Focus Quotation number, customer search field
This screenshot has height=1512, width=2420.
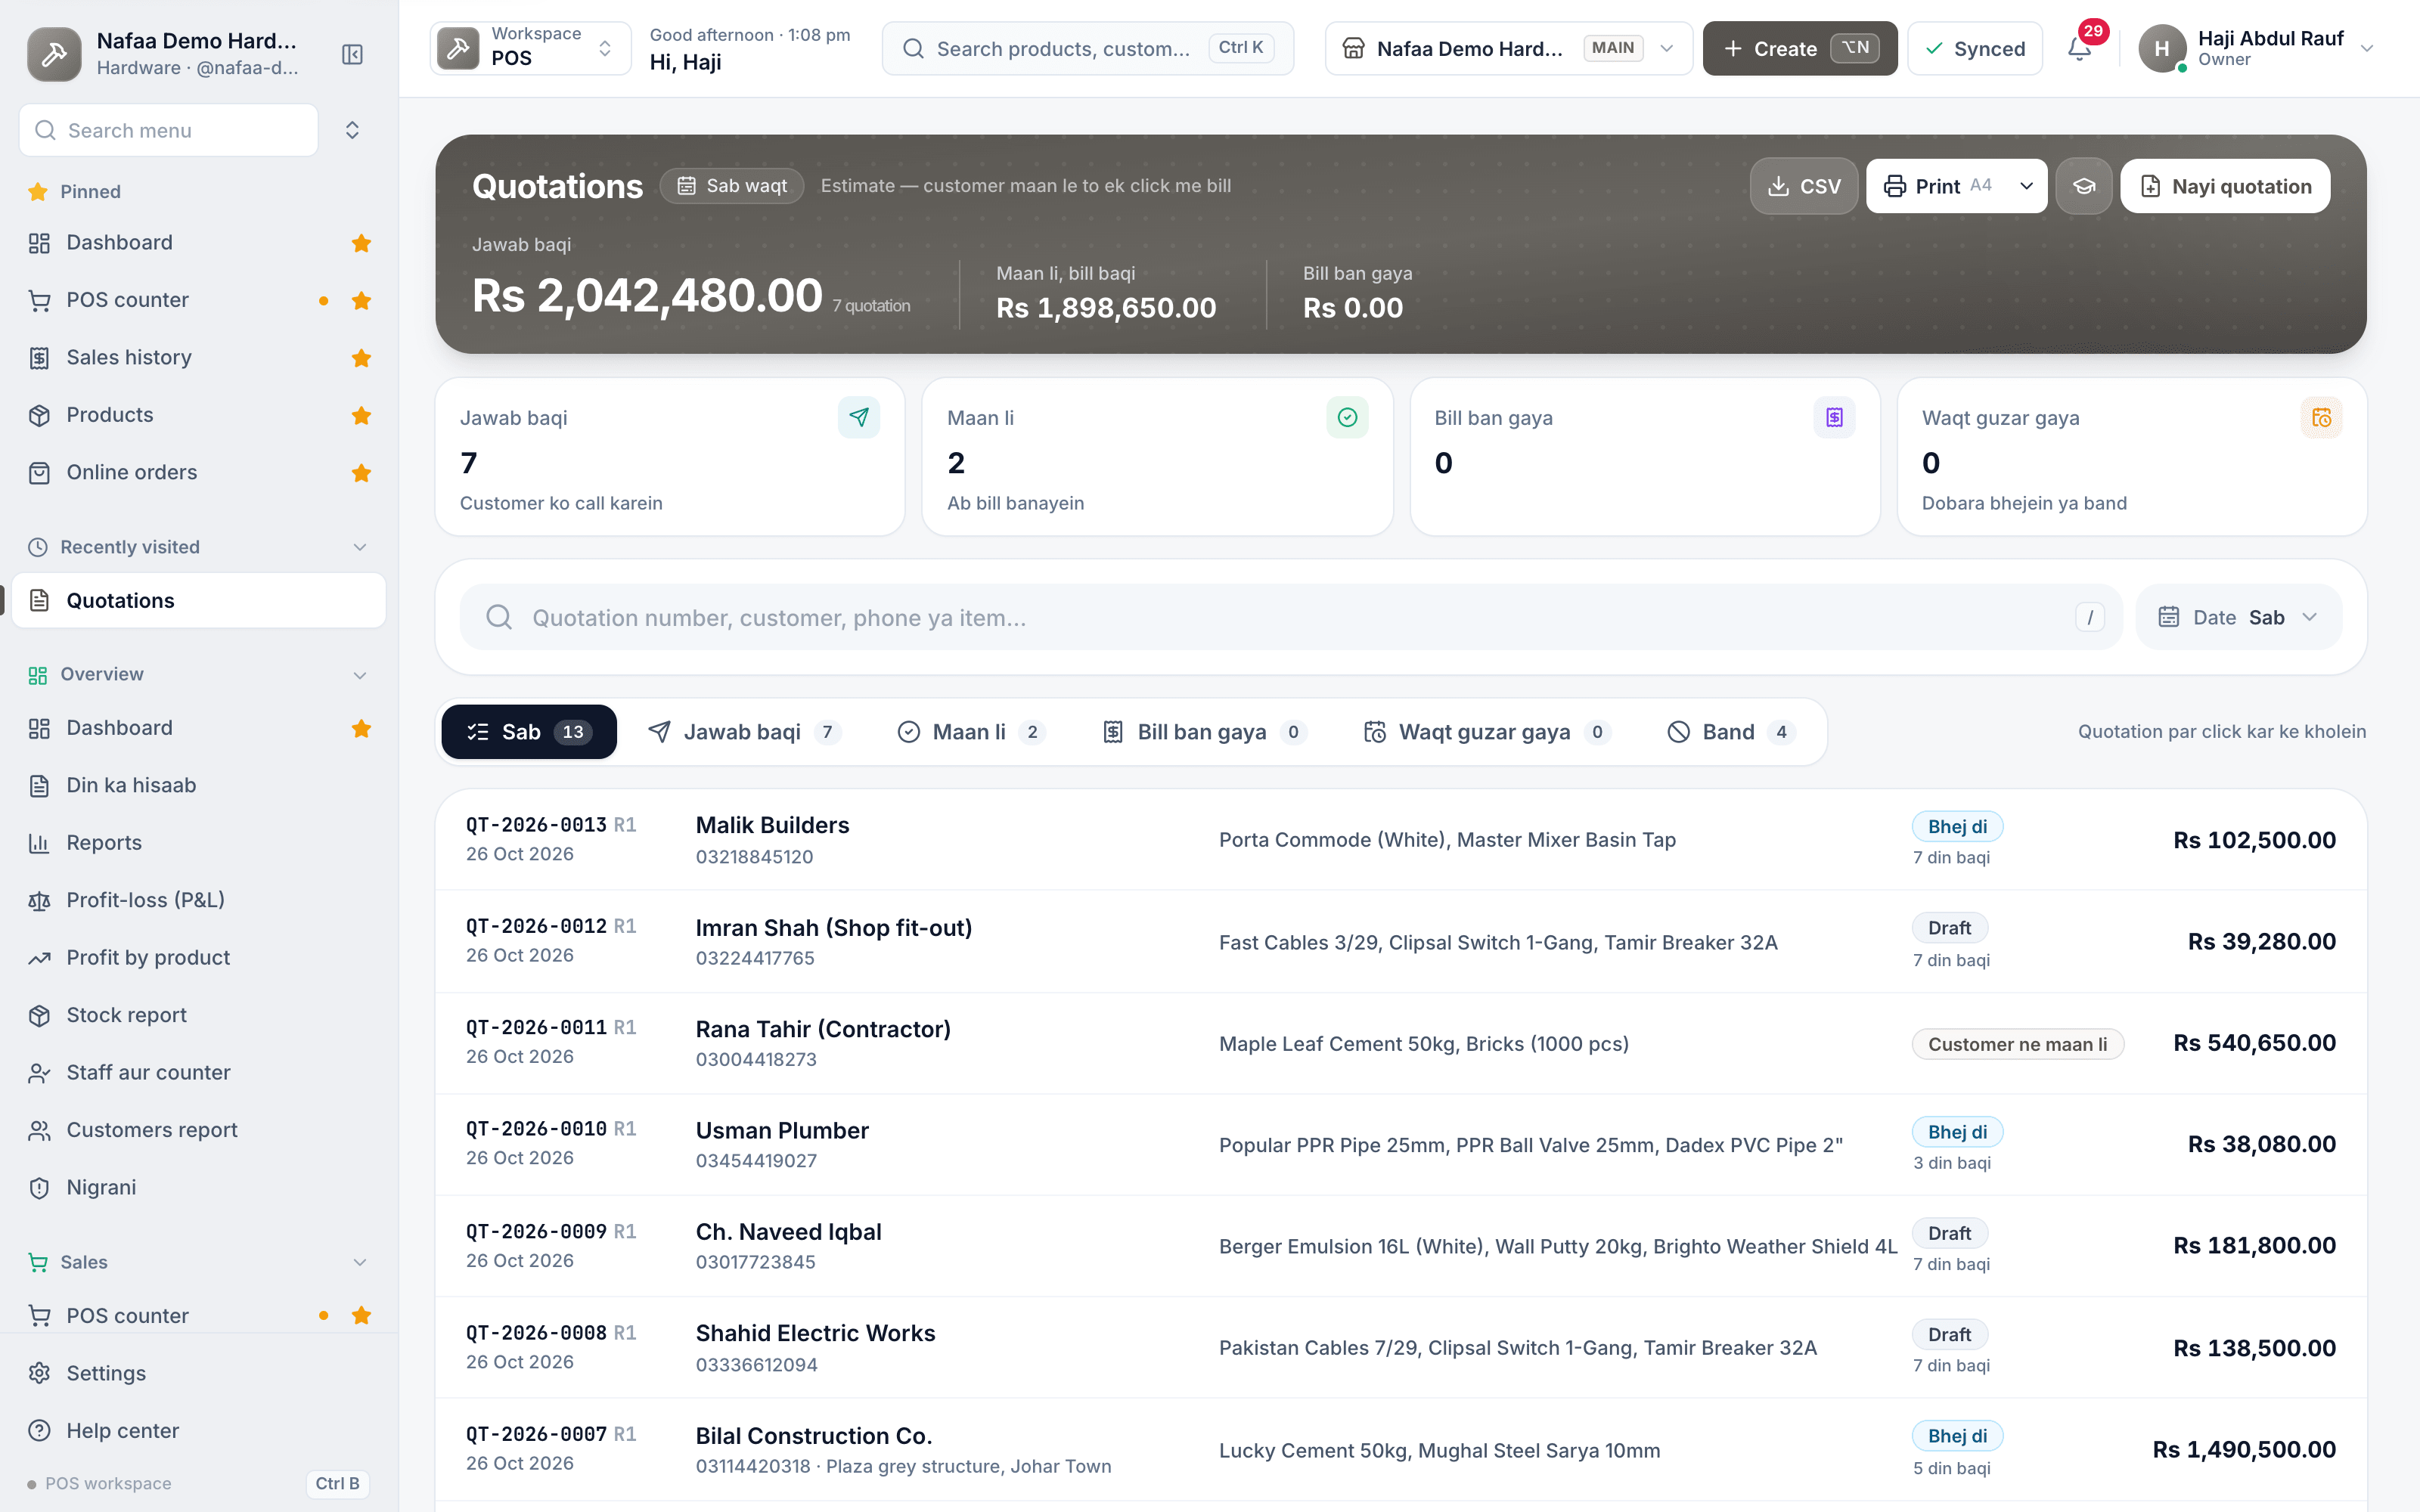point(1290,617)
